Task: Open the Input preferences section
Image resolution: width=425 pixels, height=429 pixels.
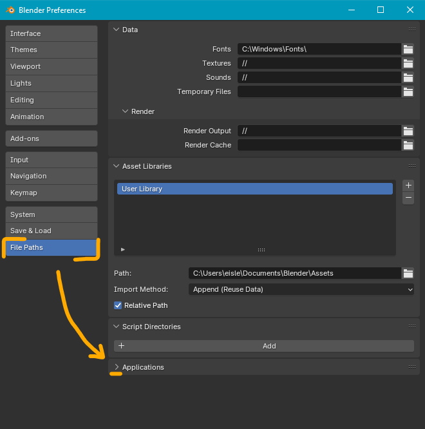Action: (x=52, y=160)
